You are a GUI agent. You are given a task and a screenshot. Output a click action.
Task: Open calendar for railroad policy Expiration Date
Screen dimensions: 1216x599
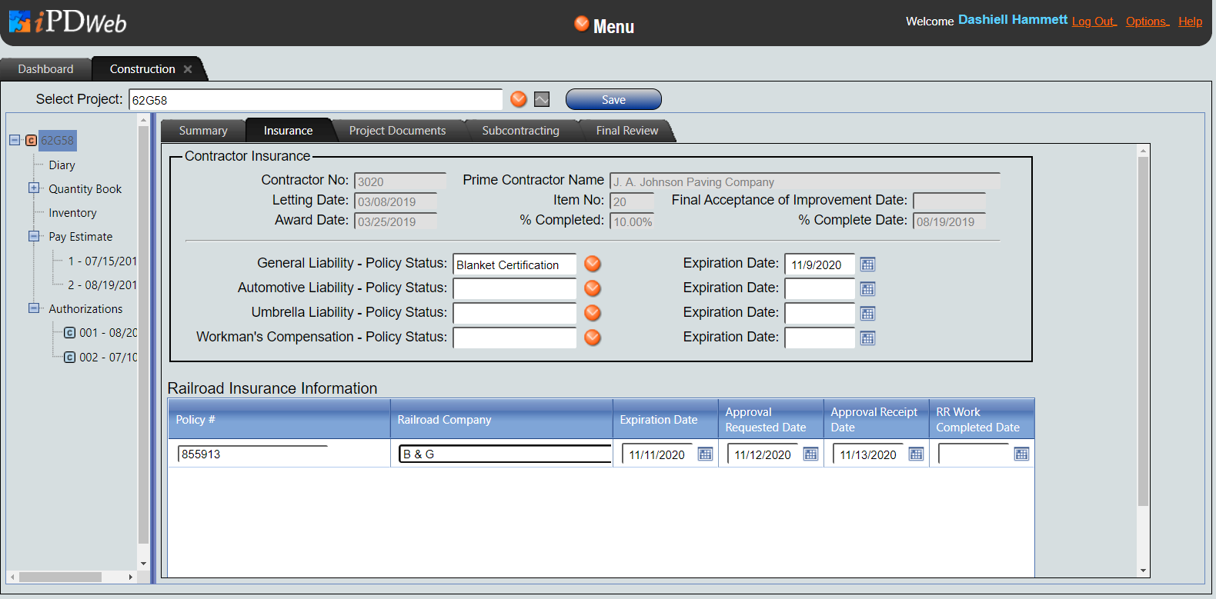705,454
